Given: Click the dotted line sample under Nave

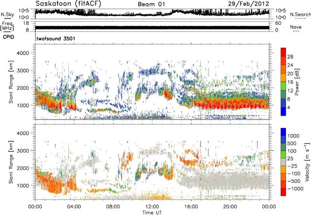Looking at the screenshot, I should [295, 31].
